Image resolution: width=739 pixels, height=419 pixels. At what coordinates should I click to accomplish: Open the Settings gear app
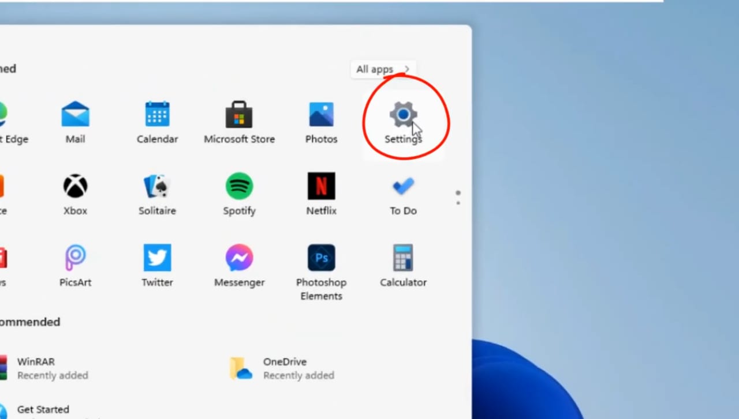point(403,122)
